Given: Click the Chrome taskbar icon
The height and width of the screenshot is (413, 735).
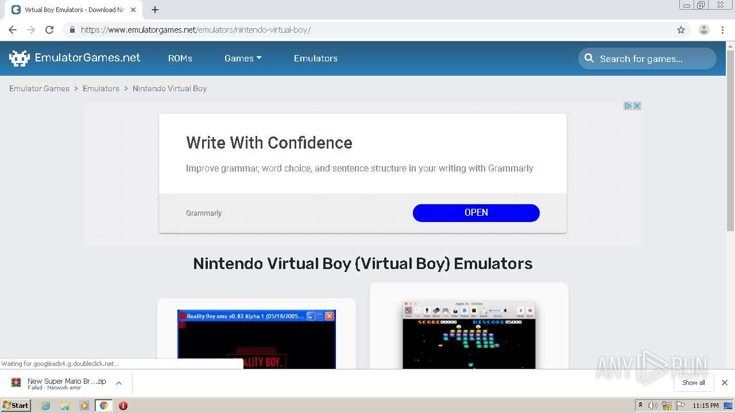Looking at the screenshot, I should pyautogui.click(x=104, y=406).
